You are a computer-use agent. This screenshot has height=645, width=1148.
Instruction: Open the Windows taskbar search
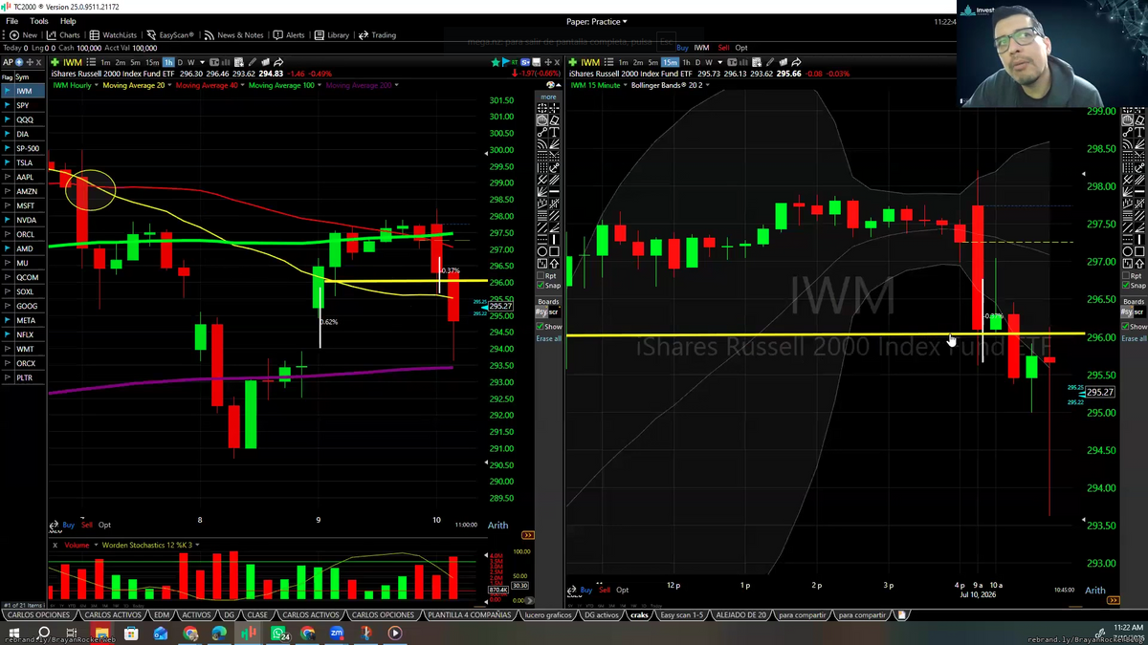pos(44,633)
